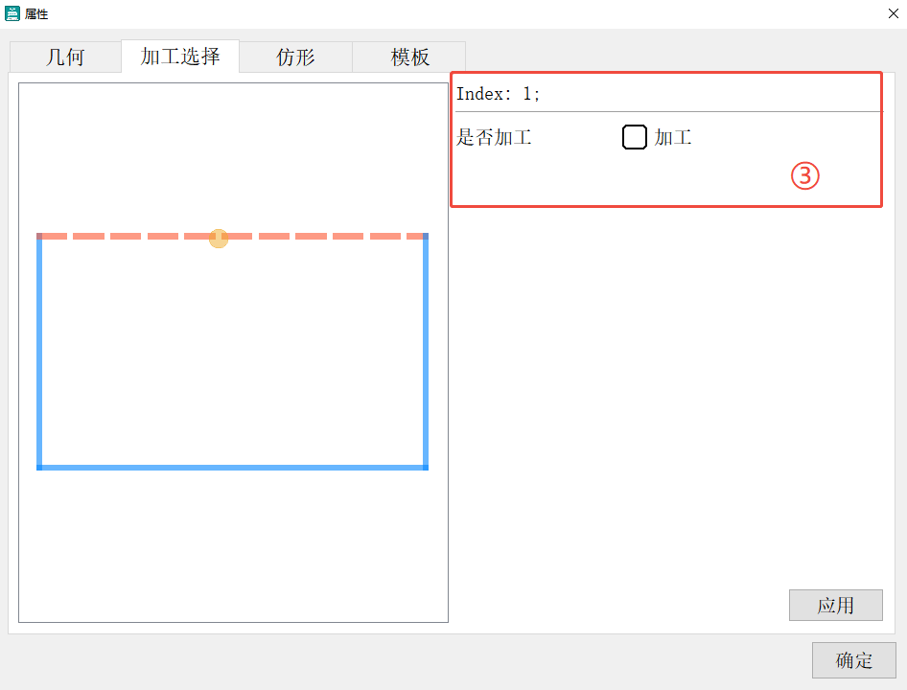Click the orange circle marker on the top edge
This screenshot has width=907, height=690.
[x=219, y=238]
